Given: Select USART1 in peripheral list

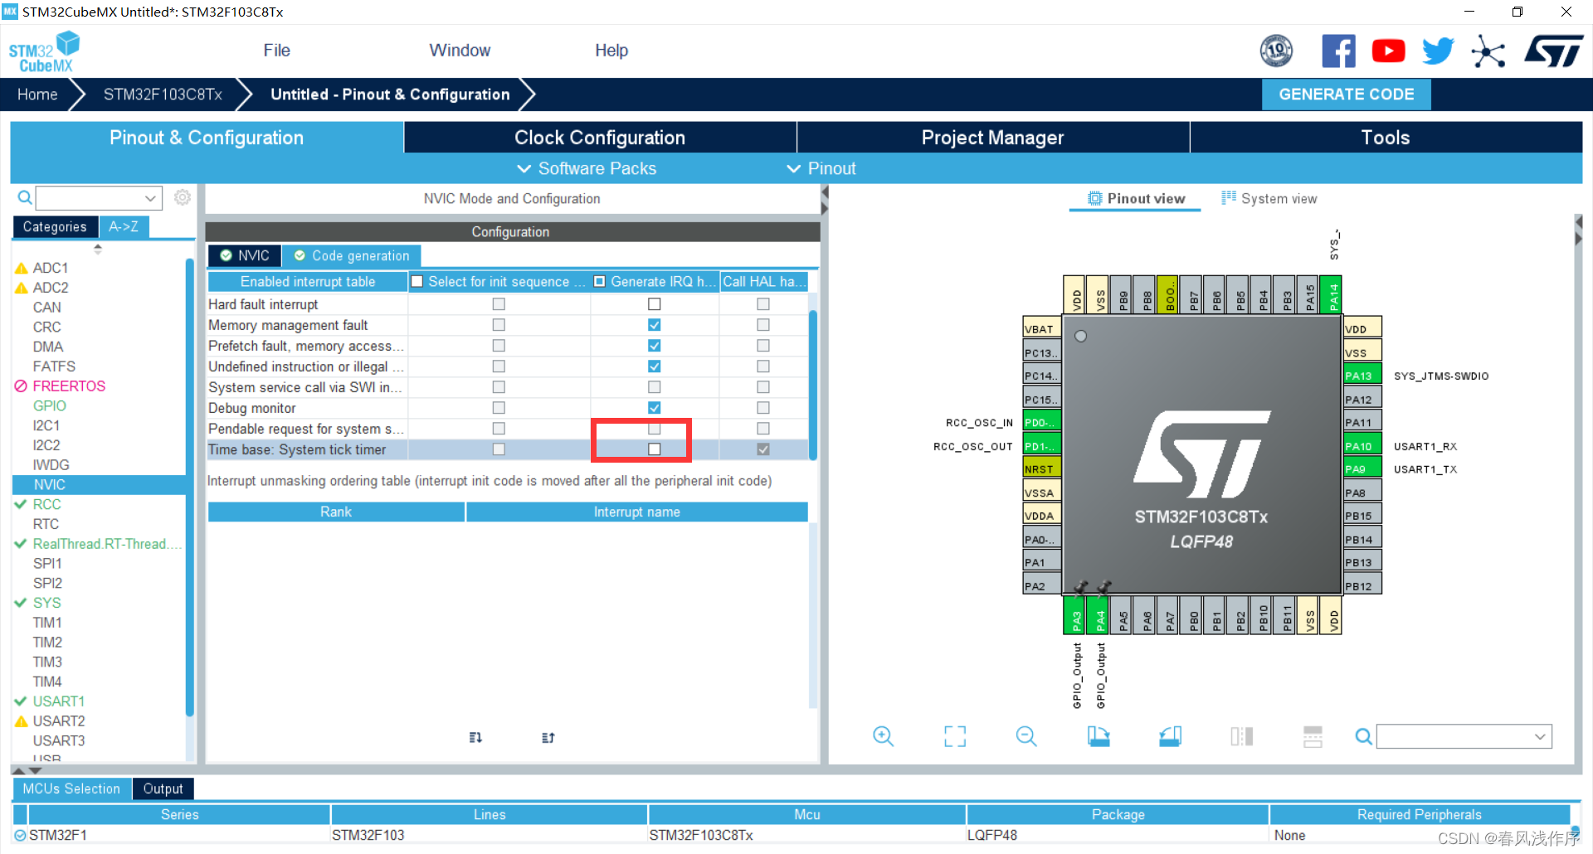Looking at the screenshot, I should pyautogui.click(x=58, y=701).
